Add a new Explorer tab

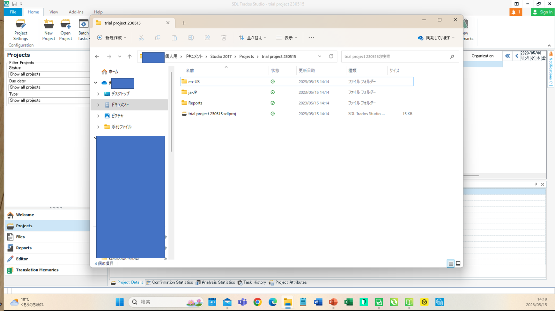click(184, 23)
